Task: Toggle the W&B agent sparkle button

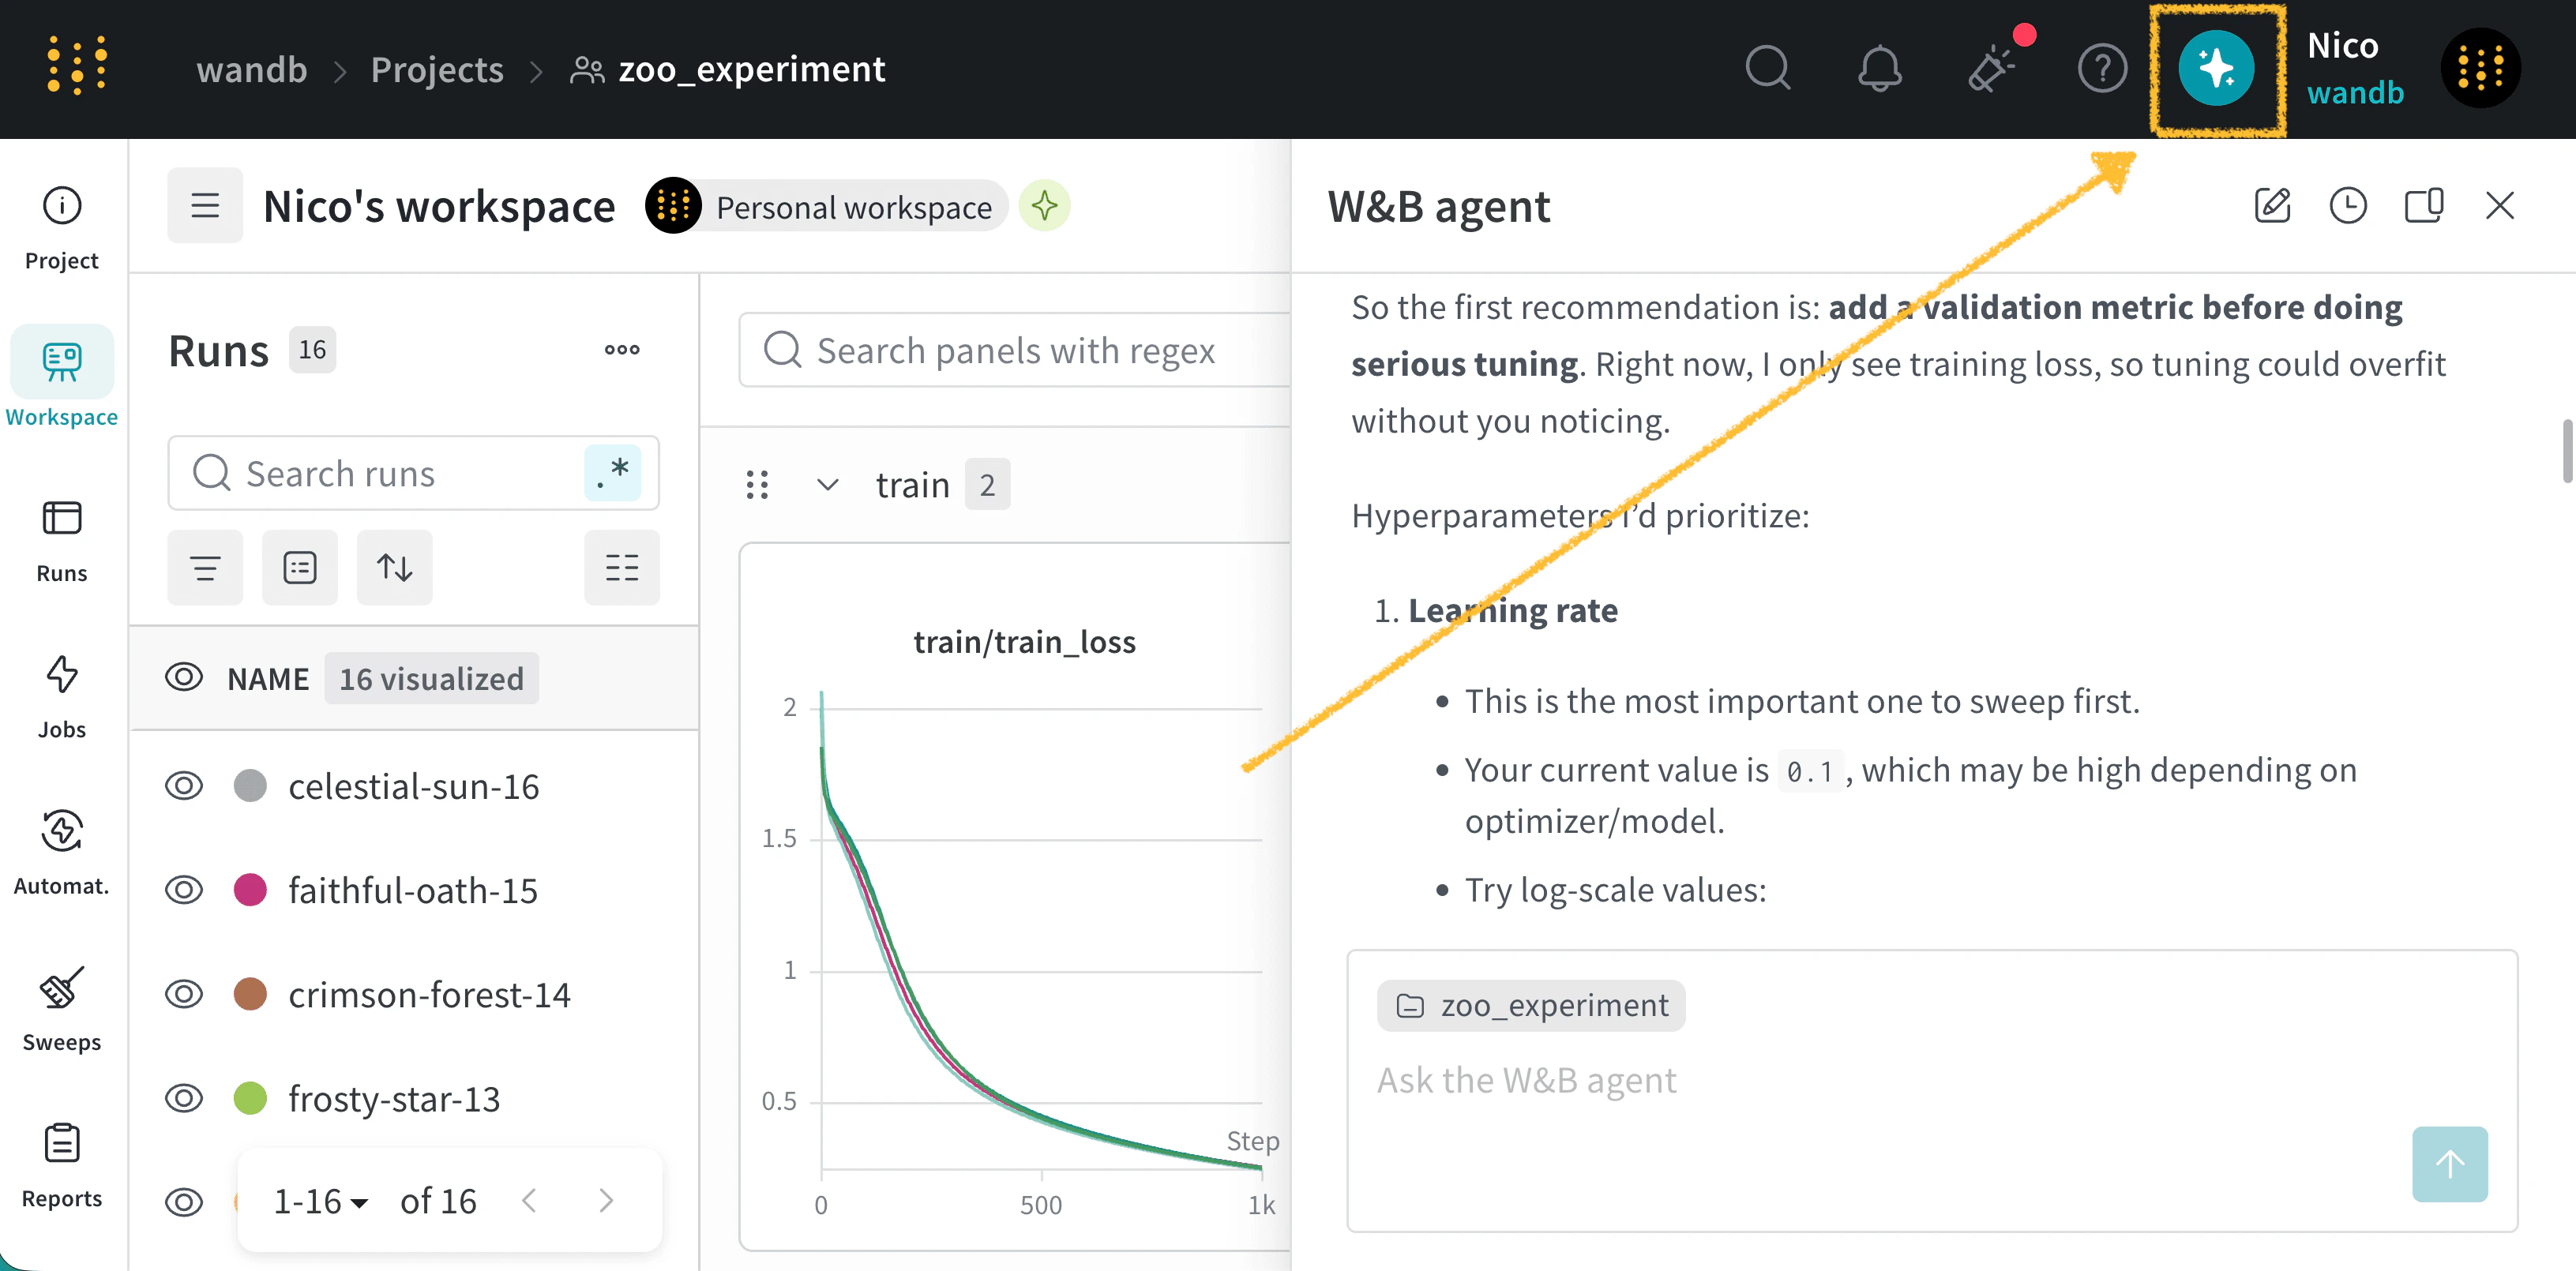Action: (2216, 68)
